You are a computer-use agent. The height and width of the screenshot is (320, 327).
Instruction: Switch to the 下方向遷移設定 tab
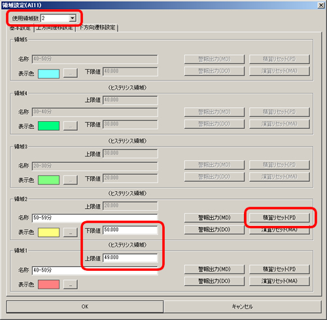point(97,27)
